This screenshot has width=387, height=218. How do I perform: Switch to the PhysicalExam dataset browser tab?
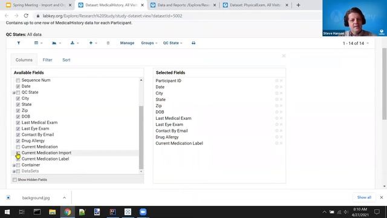coord(255,5)
